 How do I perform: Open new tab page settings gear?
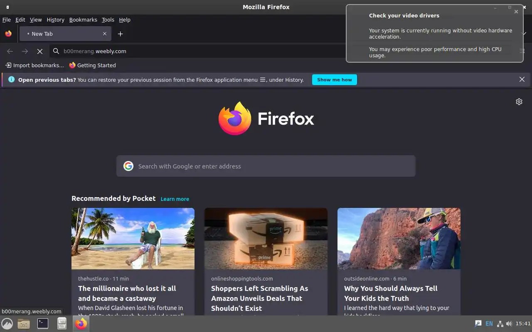coord(519,102)
